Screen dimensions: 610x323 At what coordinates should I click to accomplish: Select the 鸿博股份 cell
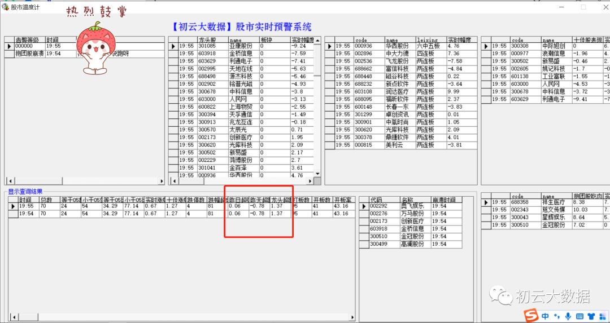(244, 160)
